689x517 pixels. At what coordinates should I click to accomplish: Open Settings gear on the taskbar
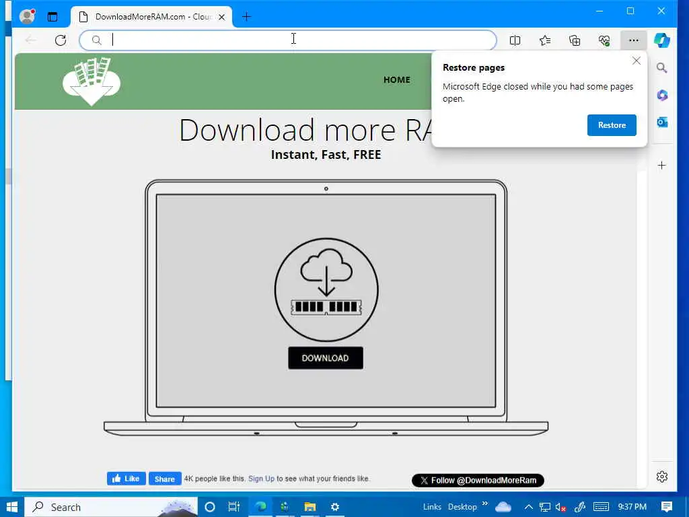[335, 507]
